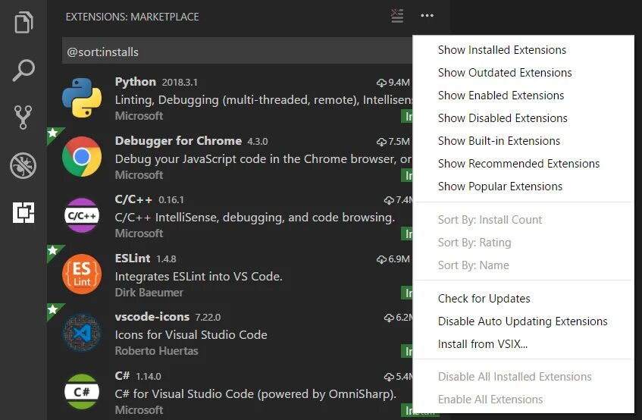This screenshot has width=642, height=420.
Task: Clear the extensions search results icon
Action: click(x=397, y=16)
